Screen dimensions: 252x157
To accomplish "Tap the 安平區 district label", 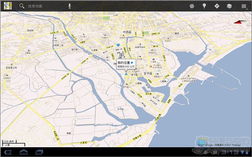I will [148, 74].
